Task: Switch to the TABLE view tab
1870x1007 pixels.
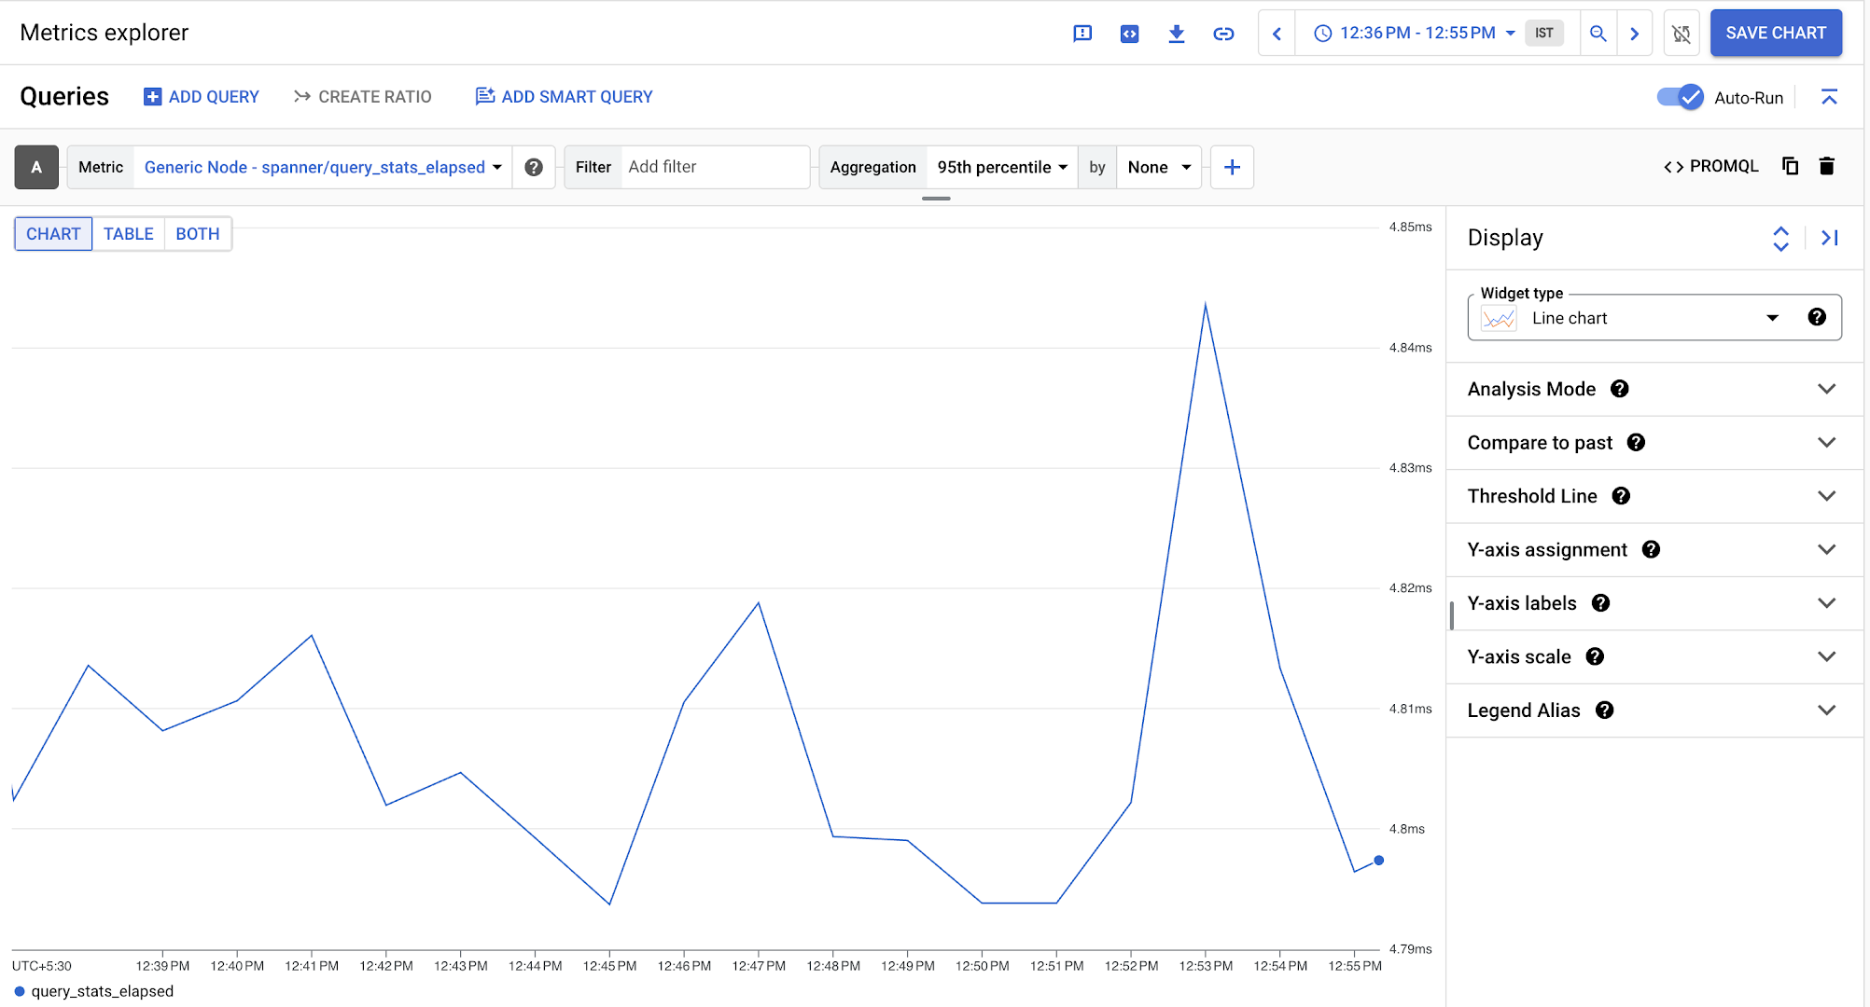Action: (129, 234)
